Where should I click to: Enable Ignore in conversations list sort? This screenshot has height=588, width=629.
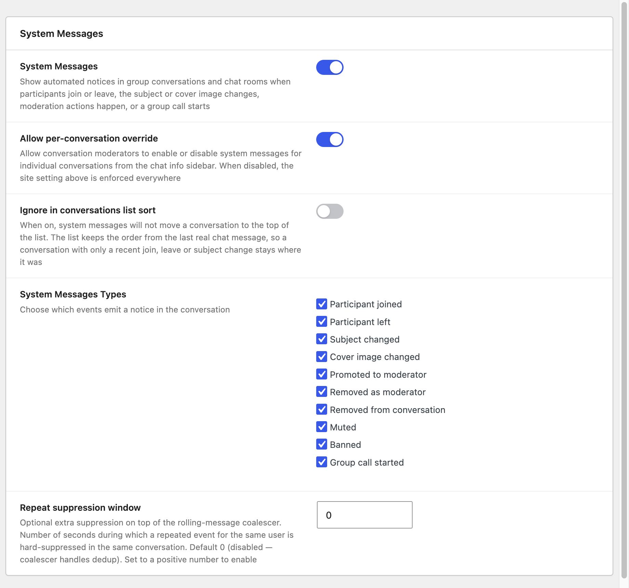coord(330,211)
